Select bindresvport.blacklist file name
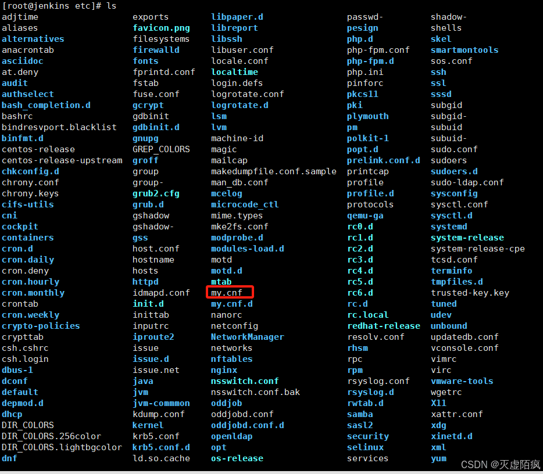Screen dimensions: 543x474 (59, 127)
